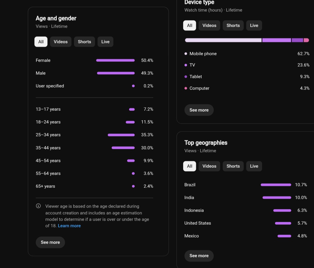Click the info icon beside viewer age note
The image size is (314, 268).
click(x=38, y=206)
